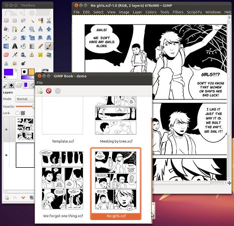Select the Pencil tool
Viewport: 234px width, 226px height.
click(40, 46)
